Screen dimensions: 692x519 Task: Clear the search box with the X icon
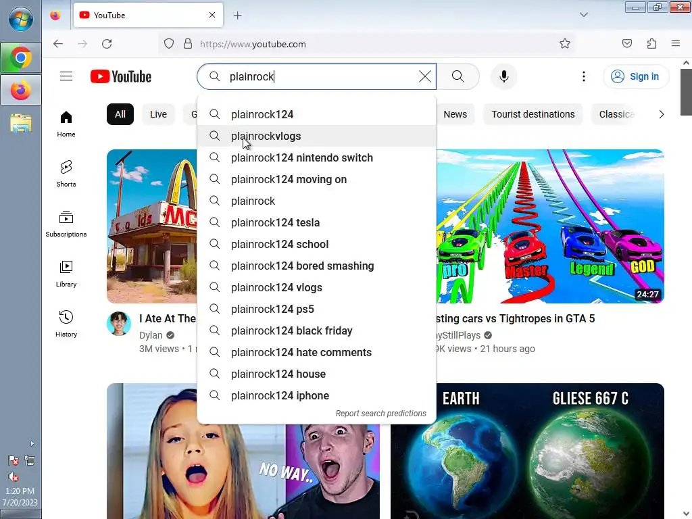(x=424, y=76)
